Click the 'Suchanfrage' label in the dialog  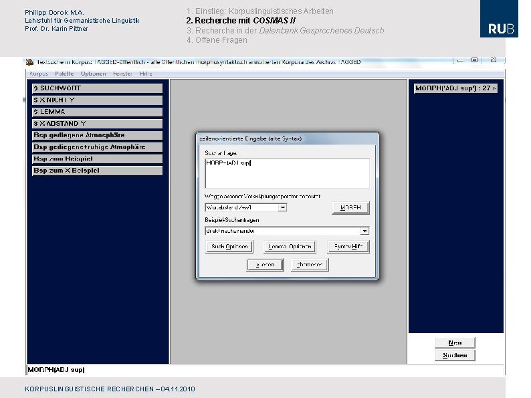pyautogui.click(x=221, y=153)
